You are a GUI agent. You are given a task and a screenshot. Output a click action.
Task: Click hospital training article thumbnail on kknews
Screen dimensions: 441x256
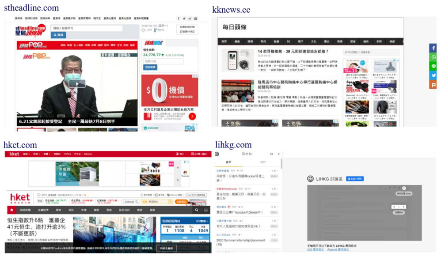238,91
